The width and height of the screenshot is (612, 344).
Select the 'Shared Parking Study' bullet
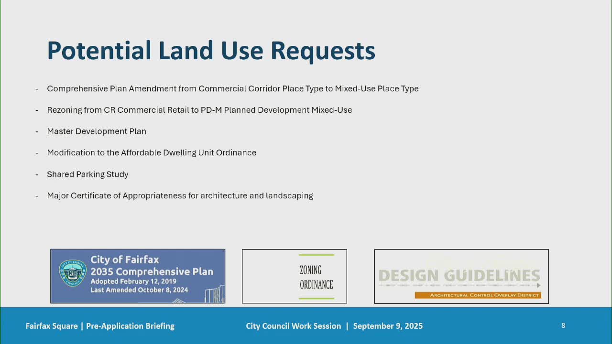coord(87,174)
